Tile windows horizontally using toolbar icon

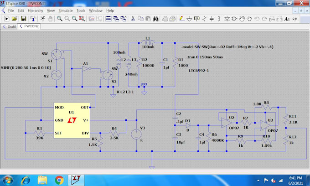point(108,19)
